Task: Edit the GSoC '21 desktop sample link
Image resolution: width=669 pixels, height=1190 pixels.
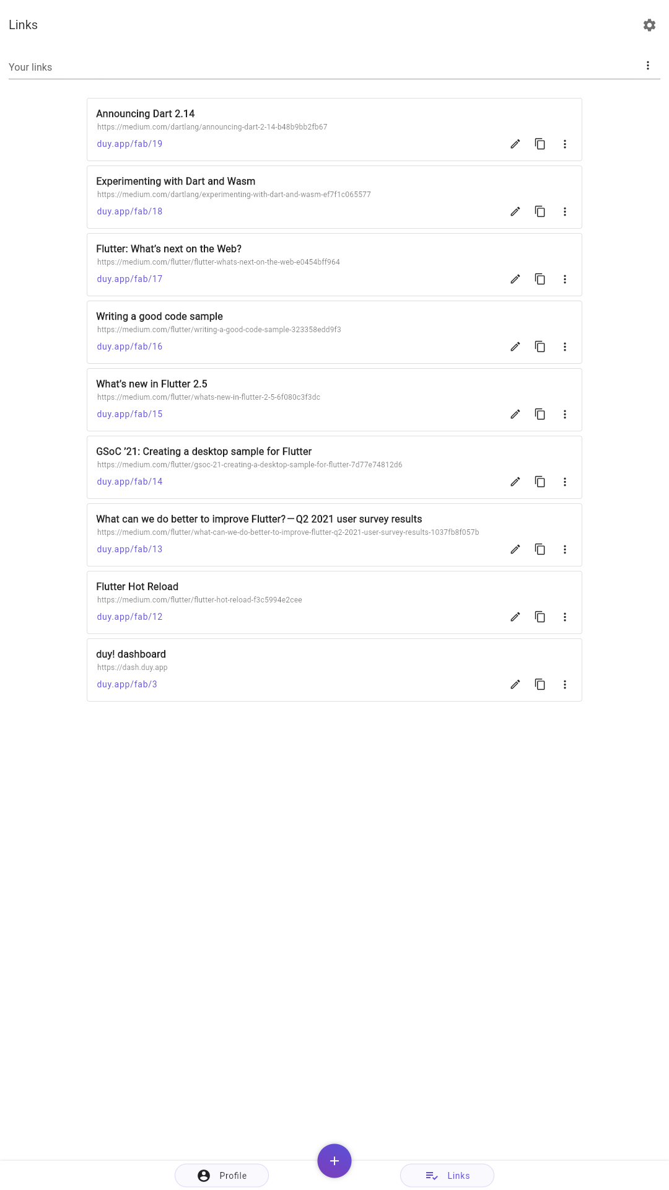Action: pyautogui.click(x=515, y=482)
